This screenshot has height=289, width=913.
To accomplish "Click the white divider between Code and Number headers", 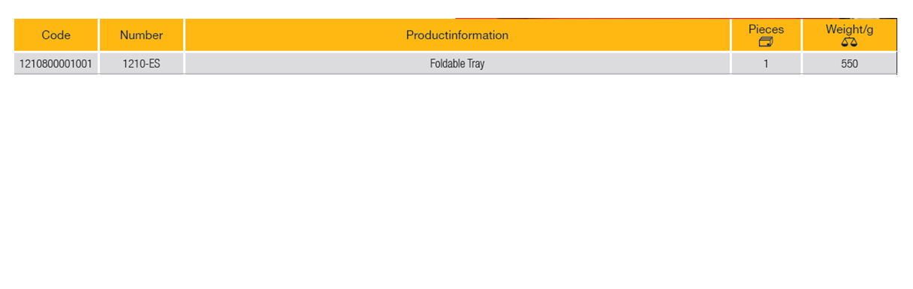I will 98,35.
